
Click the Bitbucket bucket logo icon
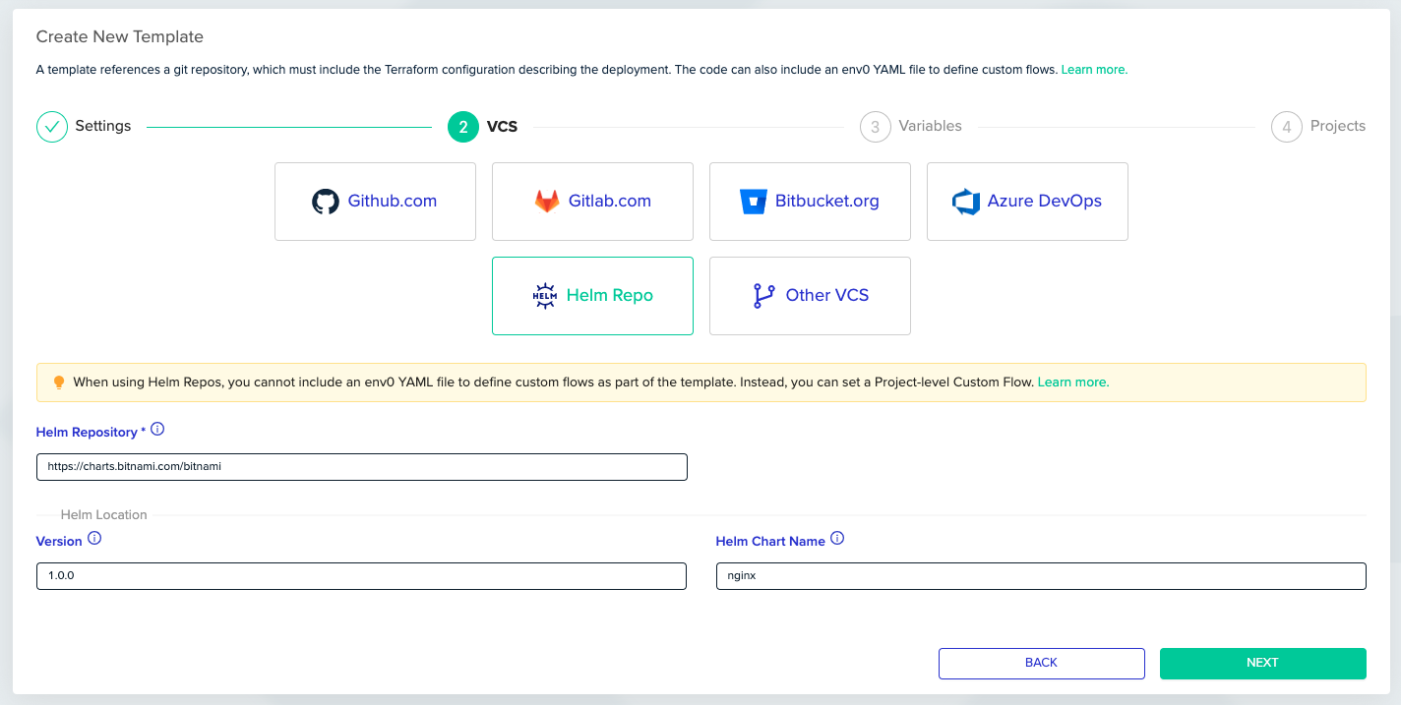point(753,202)
